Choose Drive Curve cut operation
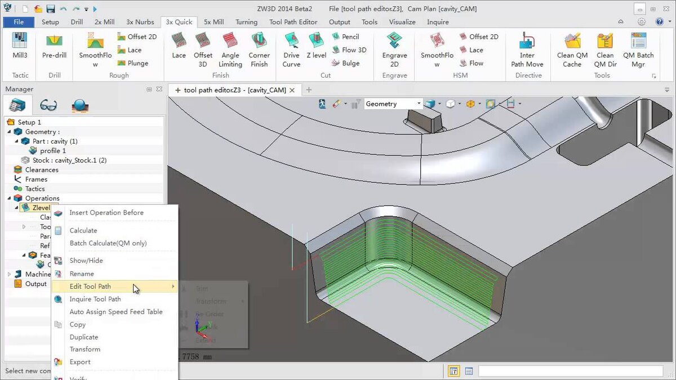This screenshot has width=676, height=380. (291, 50)
